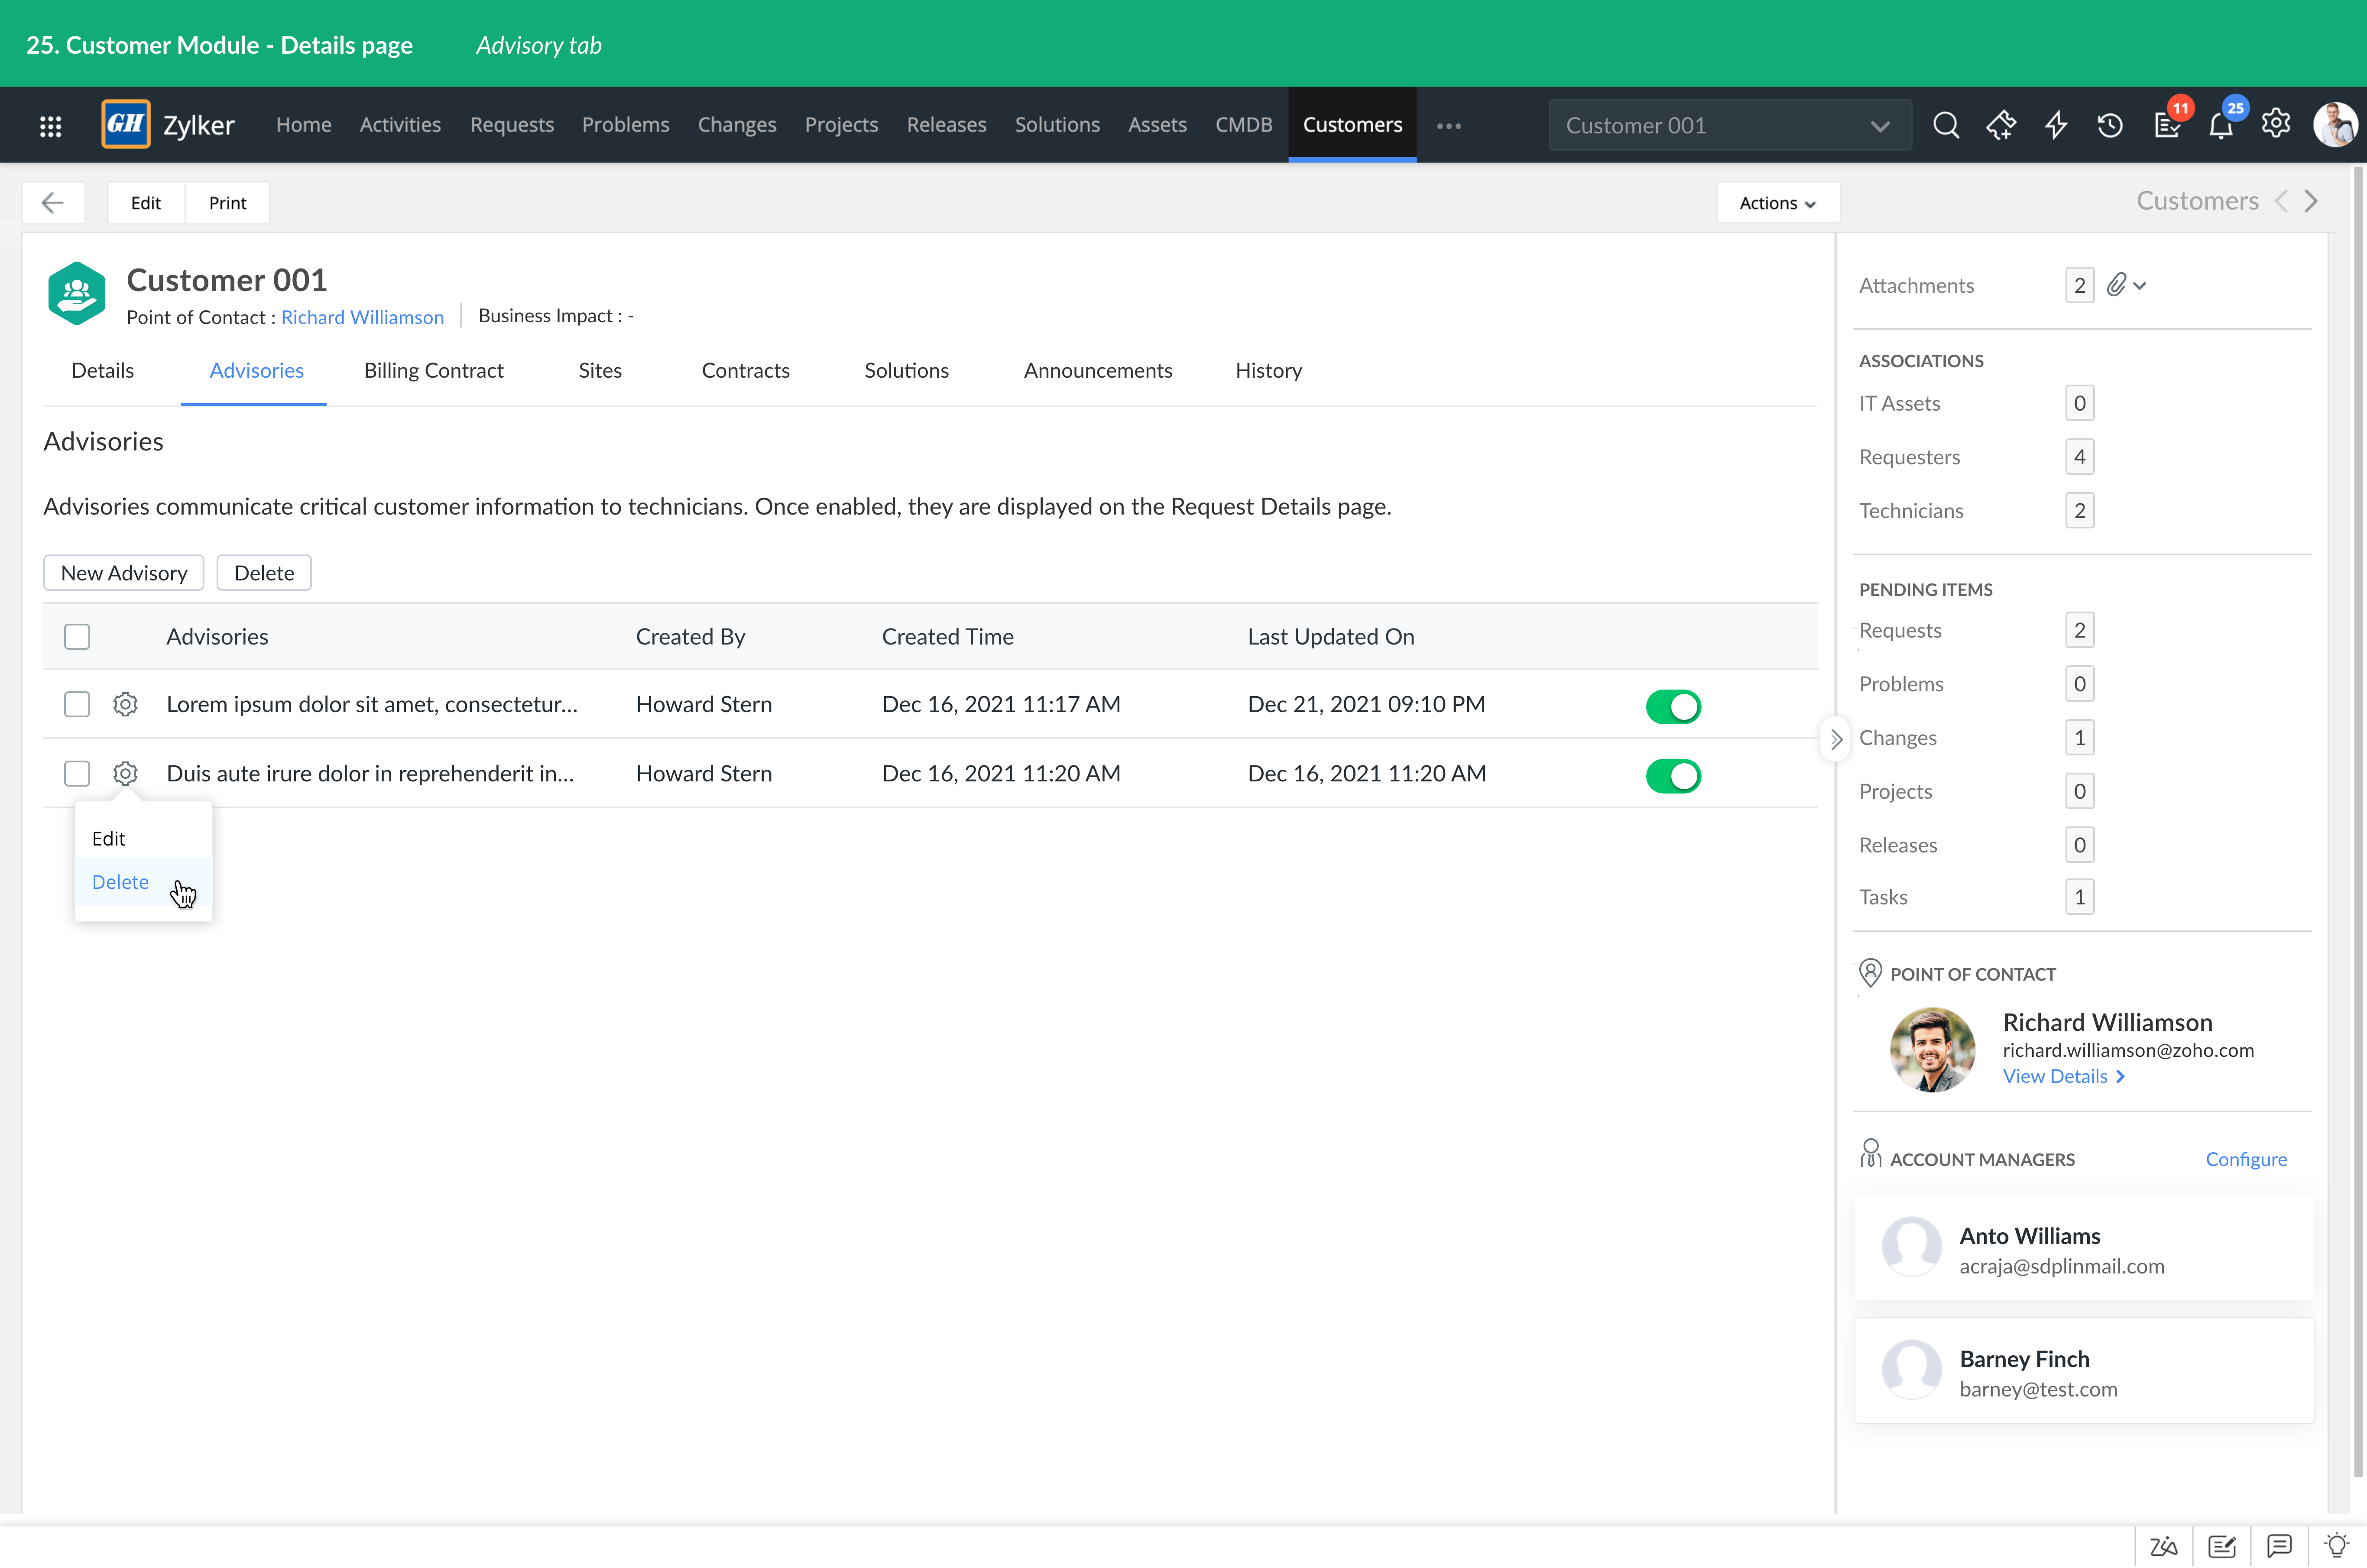2367x1568 pixels.
Task: Click View Details link
Action: tap(2064, 1076)
